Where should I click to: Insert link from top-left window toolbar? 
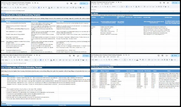(71, 8)
